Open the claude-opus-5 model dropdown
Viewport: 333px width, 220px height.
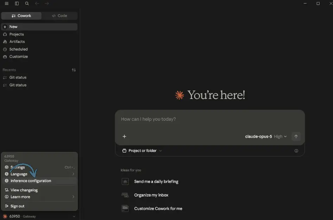pyautogui.click(x=266, y=136)
